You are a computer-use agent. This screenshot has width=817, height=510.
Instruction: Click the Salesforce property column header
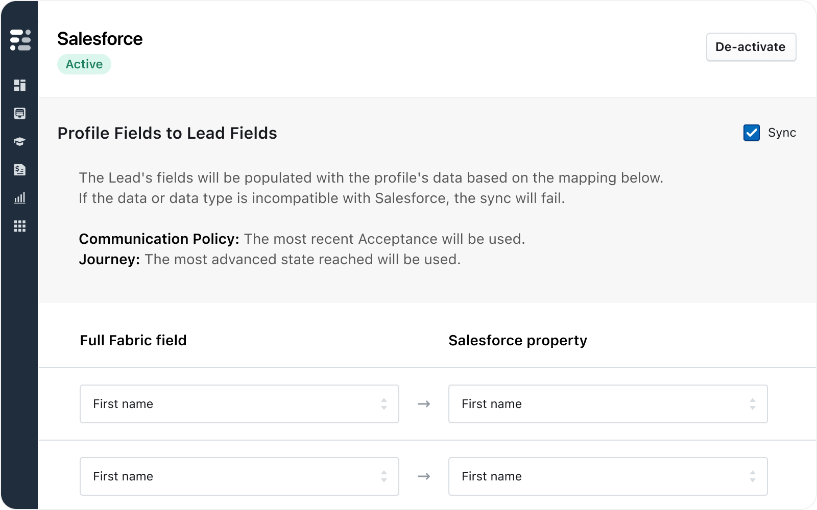click(518, 340)
